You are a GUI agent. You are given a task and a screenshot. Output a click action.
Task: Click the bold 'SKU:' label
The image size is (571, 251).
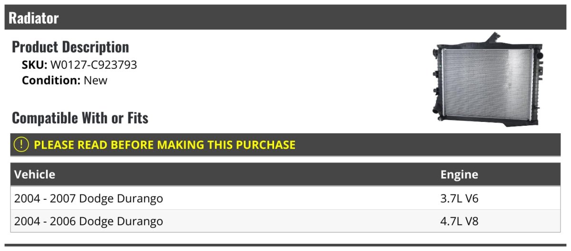click(35, 65)
